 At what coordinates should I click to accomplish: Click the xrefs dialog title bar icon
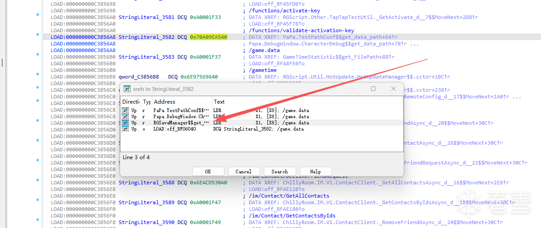click(127, 89)
